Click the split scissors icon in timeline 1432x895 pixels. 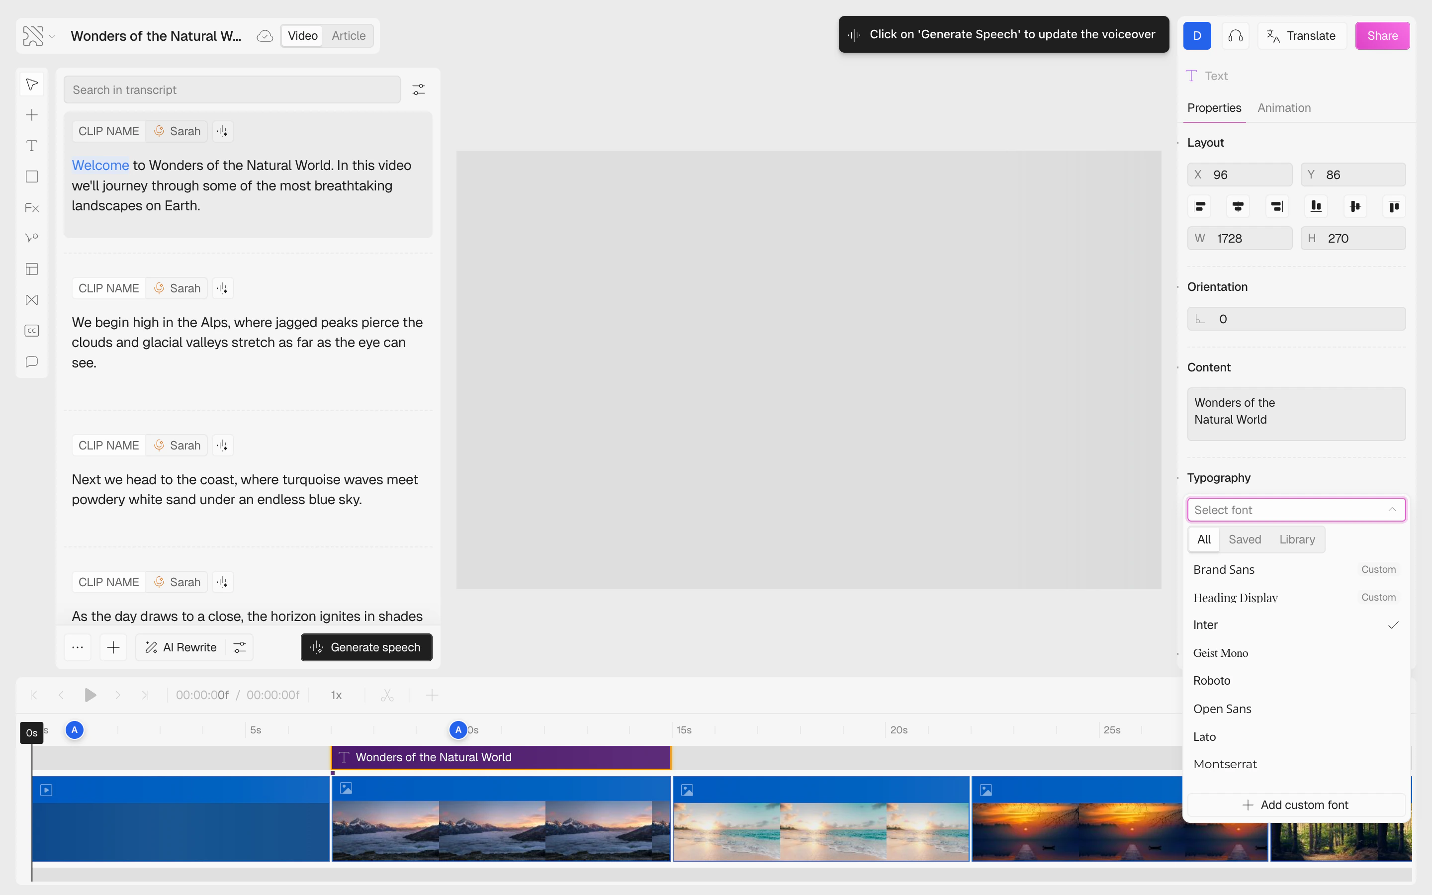click(x=387, y=695)
